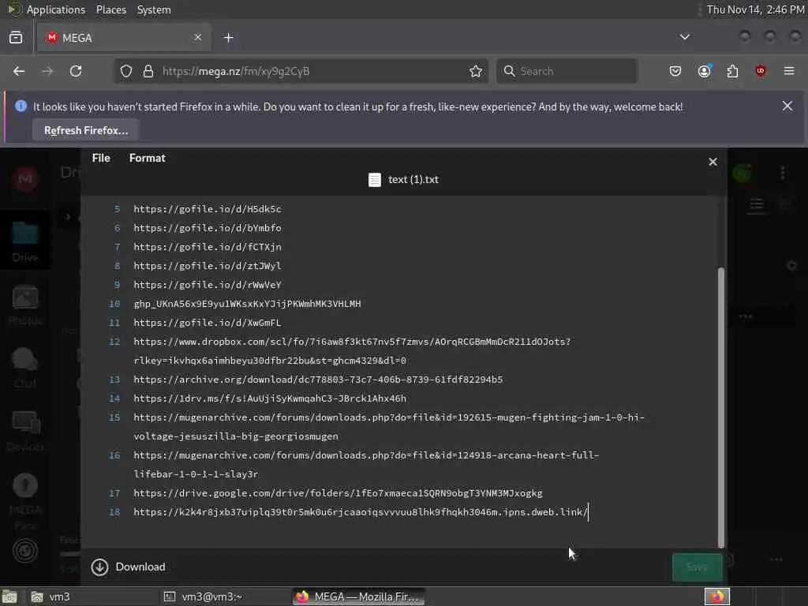Click the Refresh Firefox… button
808x606 pixels.
click(x=86, y=130)
